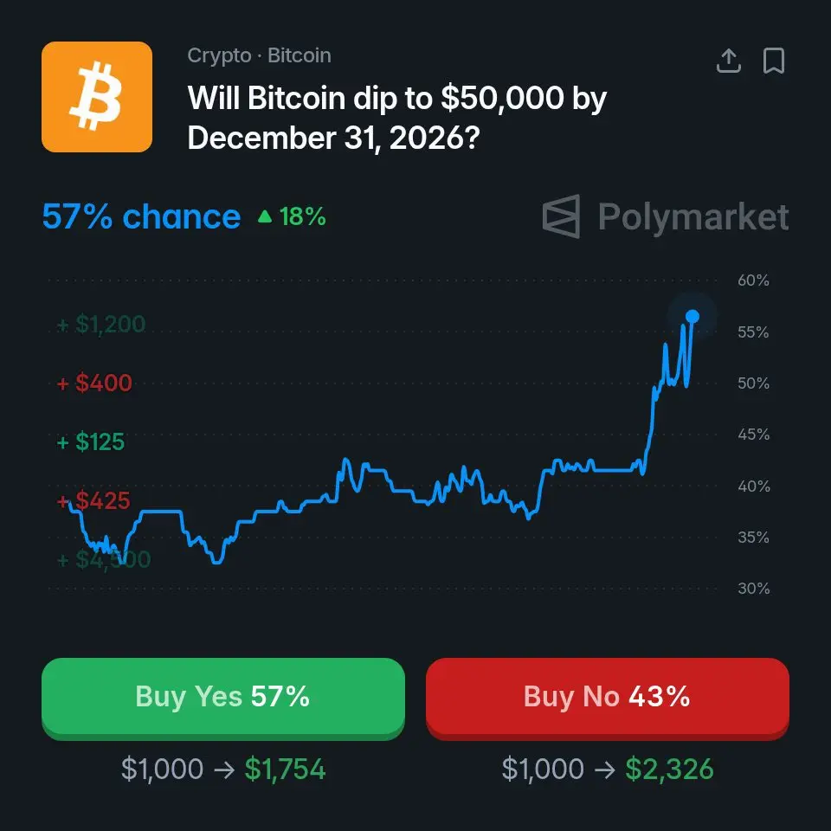Buy Yes at 57%
This screenshot has height=831, width=831.
[223, 698]
